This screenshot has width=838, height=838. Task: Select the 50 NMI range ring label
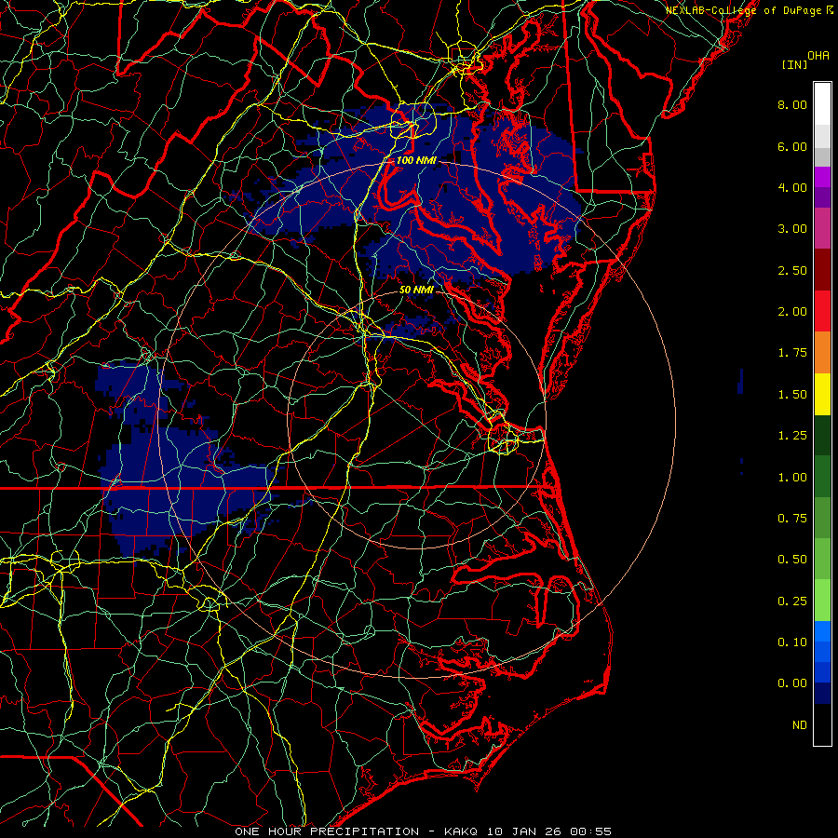(416, 290)
